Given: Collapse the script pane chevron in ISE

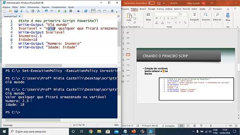Looking at the screenshot, I should pyautogui.click(x=118, y=16).
